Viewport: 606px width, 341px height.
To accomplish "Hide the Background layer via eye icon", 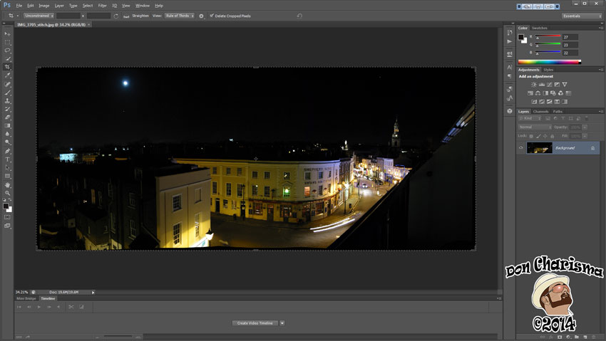I will [521, 147].
